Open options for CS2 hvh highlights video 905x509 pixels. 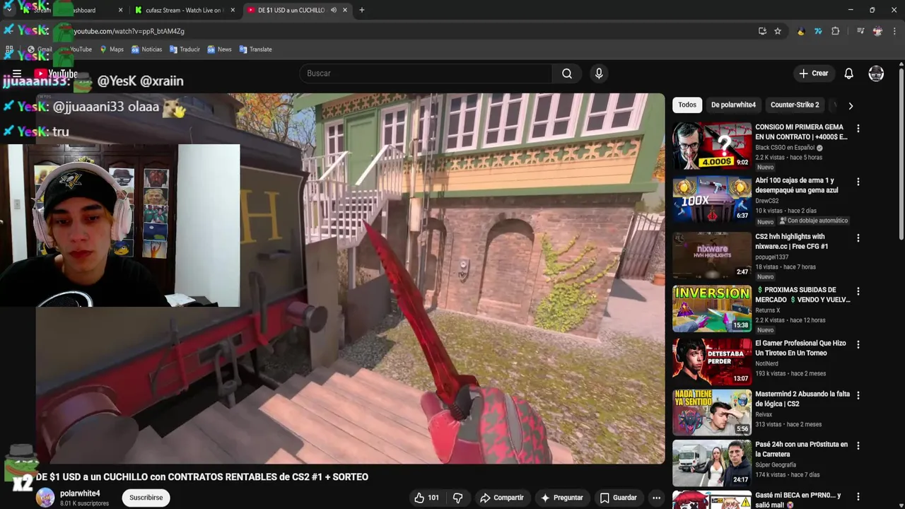coord(858,238)
